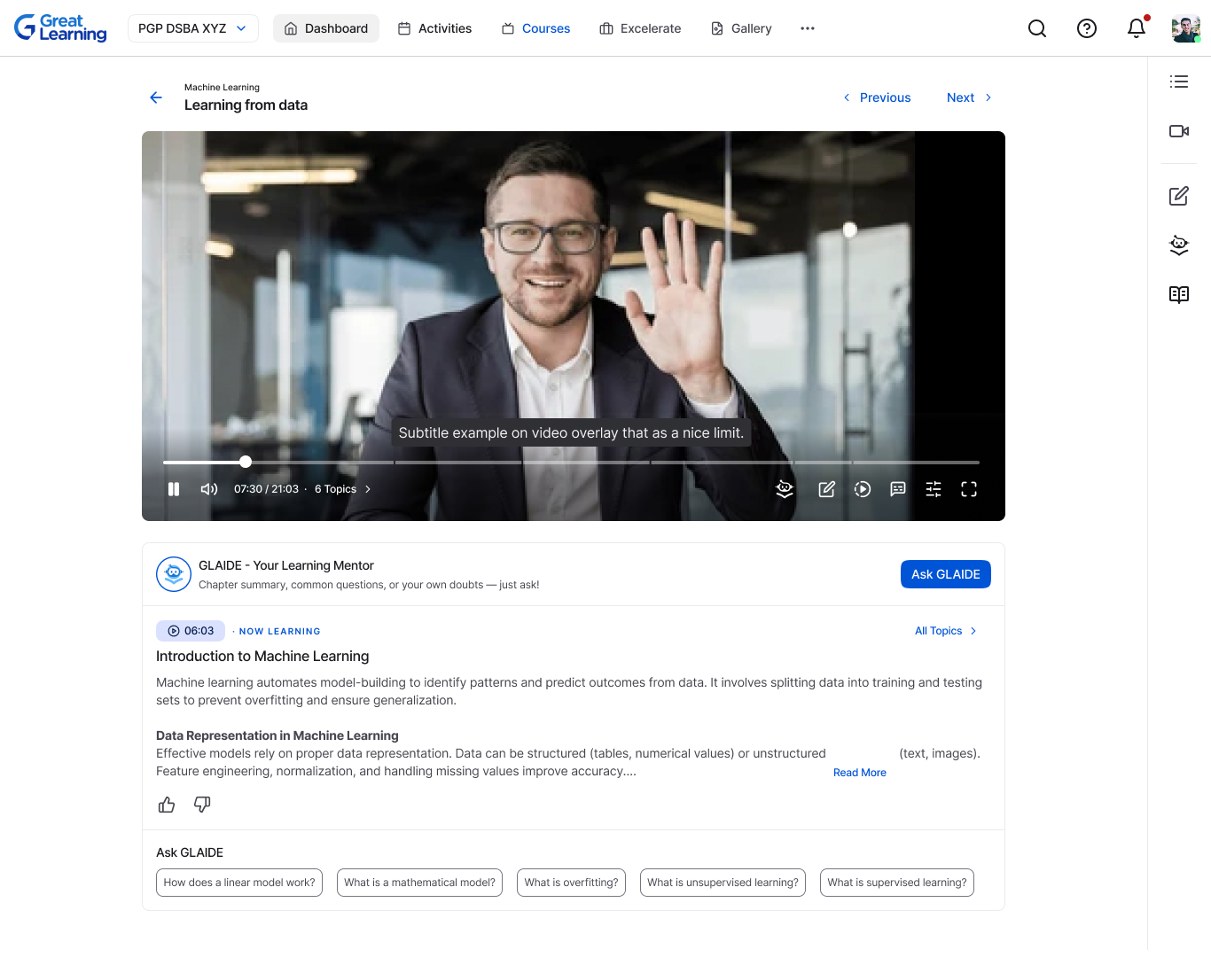Open video settings sliders icon

934,489
